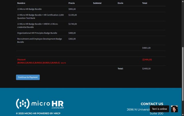
Task: Click the Envío column header
Action: (120, 3)
